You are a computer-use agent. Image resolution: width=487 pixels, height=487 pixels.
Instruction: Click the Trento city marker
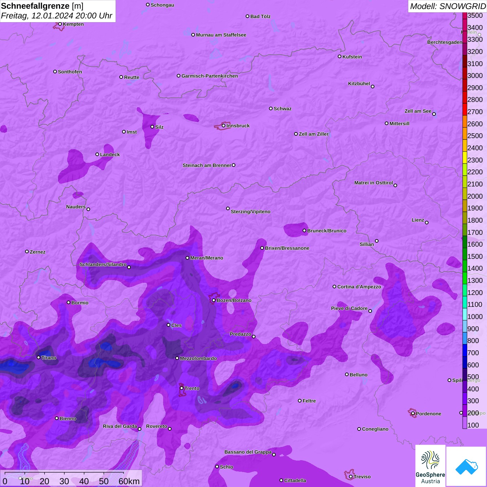[x=181, y=388]
